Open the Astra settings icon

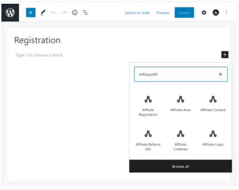216,13
